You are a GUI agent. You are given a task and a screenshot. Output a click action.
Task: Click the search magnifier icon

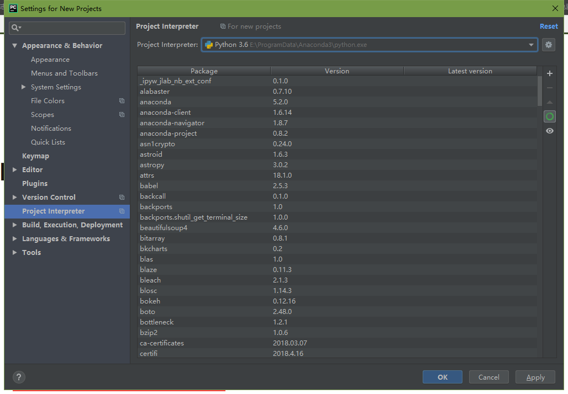16,28
